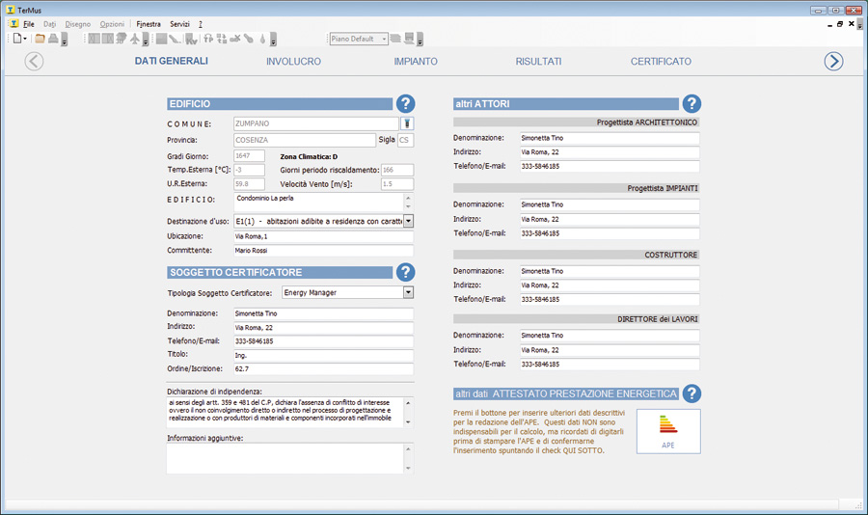This screenshot has width=868, height=515.
Task: Click the Giorni periodo riscaldamento field
Action: [x=397, y=170]
